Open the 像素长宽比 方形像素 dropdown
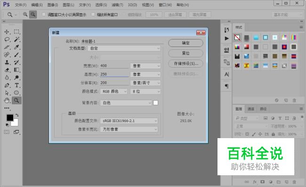306x187 pixels. (129, 129)
